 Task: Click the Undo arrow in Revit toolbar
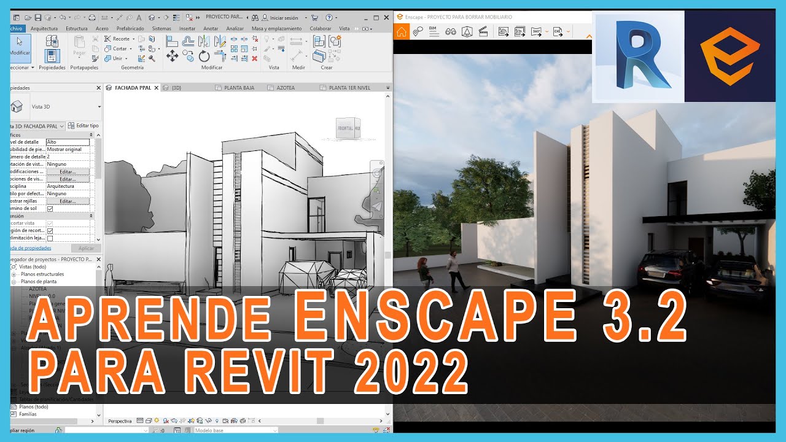[63, 18]
